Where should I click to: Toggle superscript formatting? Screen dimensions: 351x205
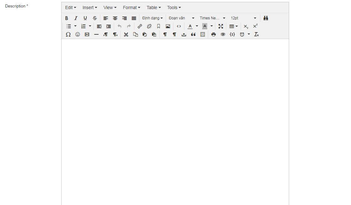255,27
